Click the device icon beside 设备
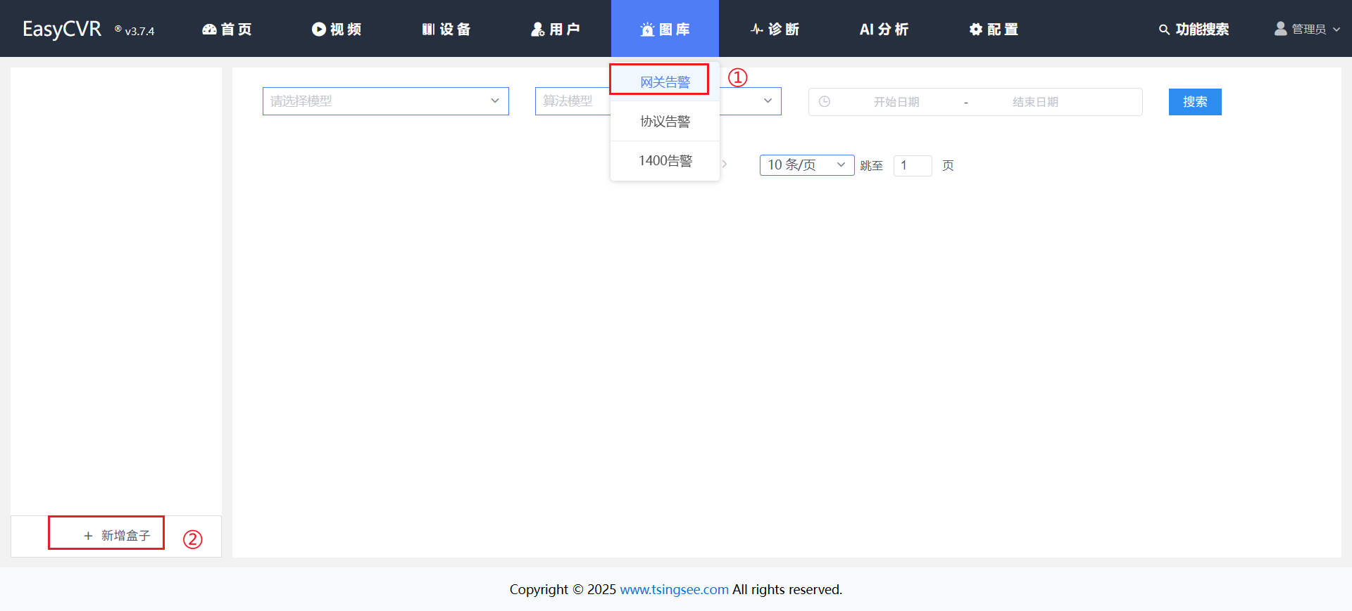The height and width of the screenshot is (611, 1352). (x=428, y=30)
